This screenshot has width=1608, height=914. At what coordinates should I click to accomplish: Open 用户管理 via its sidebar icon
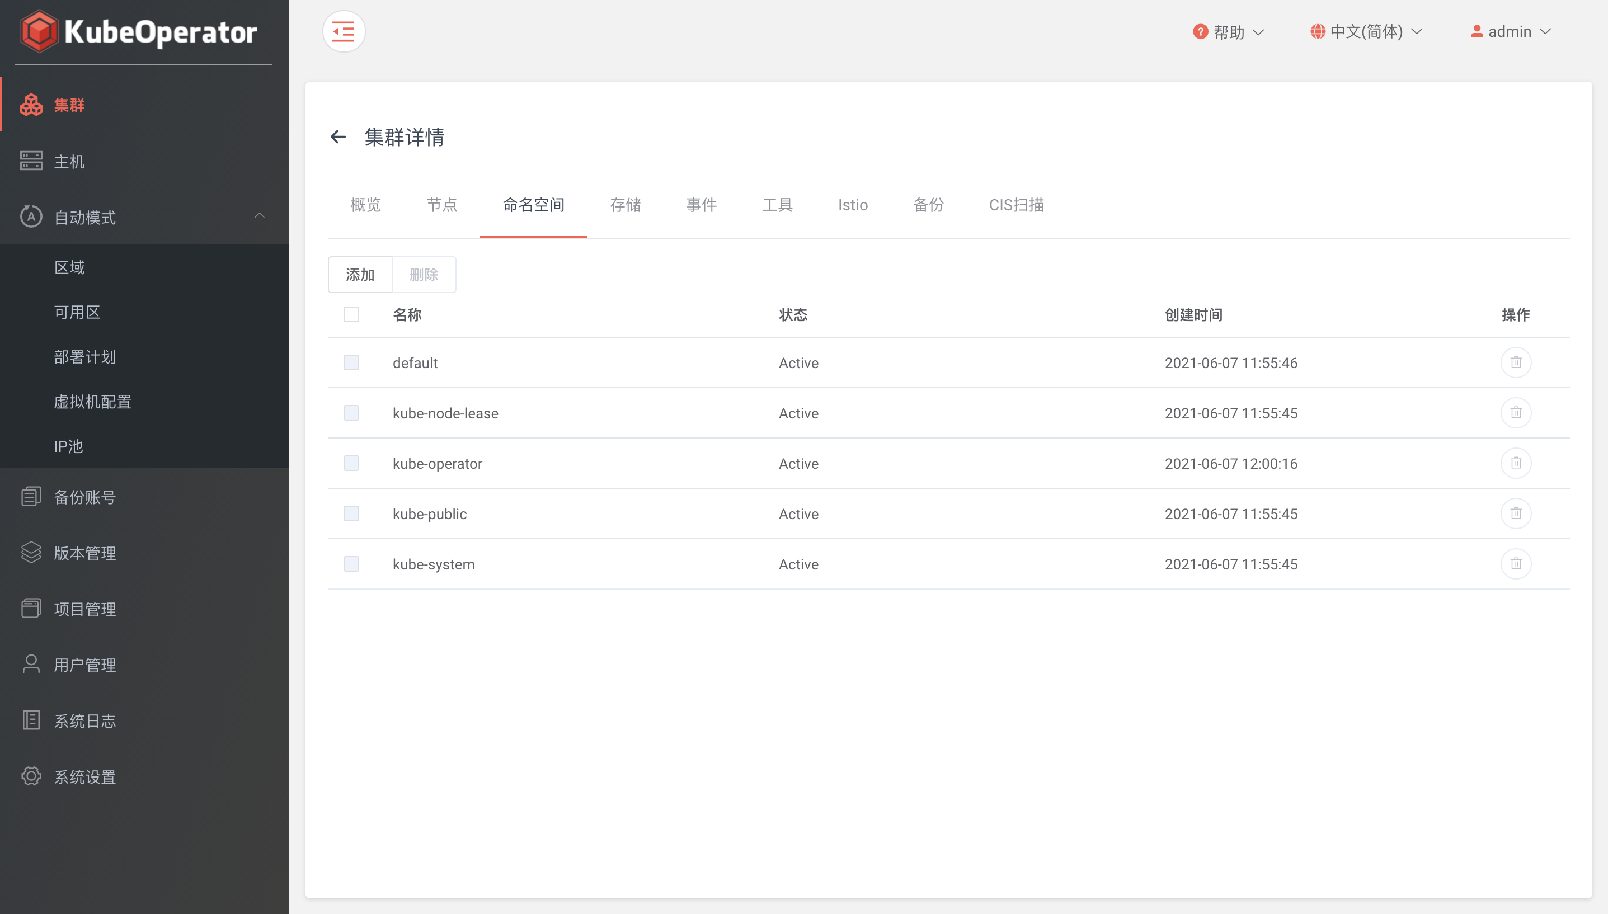click(31, 664)
